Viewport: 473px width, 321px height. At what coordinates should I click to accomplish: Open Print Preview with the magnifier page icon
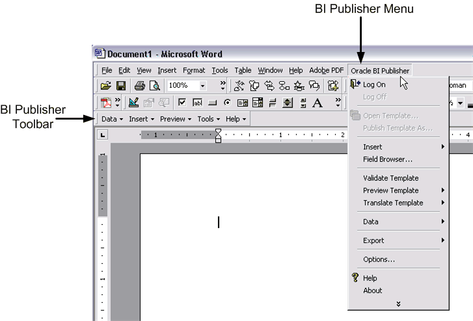155,86
